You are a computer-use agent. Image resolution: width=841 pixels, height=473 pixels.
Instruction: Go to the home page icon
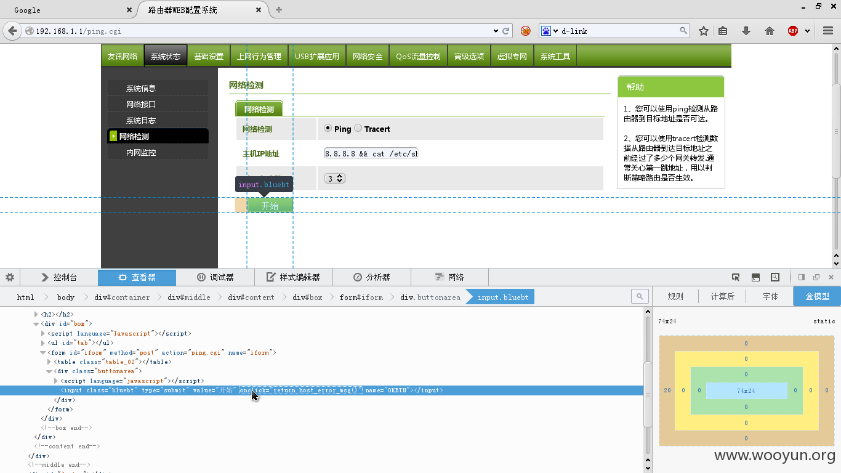tap(769, 31)
